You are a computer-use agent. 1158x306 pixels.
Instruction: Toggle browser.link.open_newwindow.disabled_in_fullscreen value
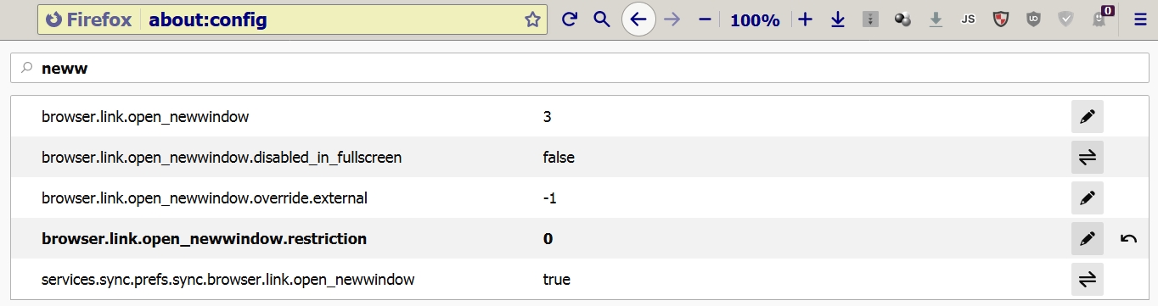(1088, 158)
